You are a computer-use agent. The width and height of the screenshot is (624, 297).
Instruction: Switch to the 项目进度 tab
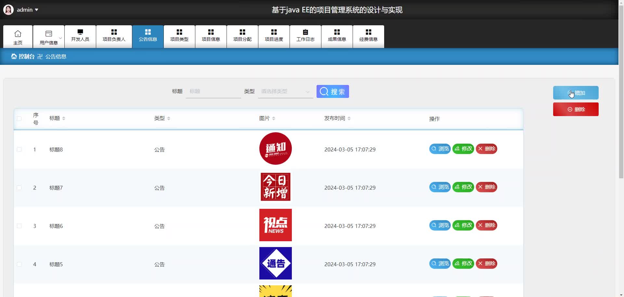tap(274, 36)
